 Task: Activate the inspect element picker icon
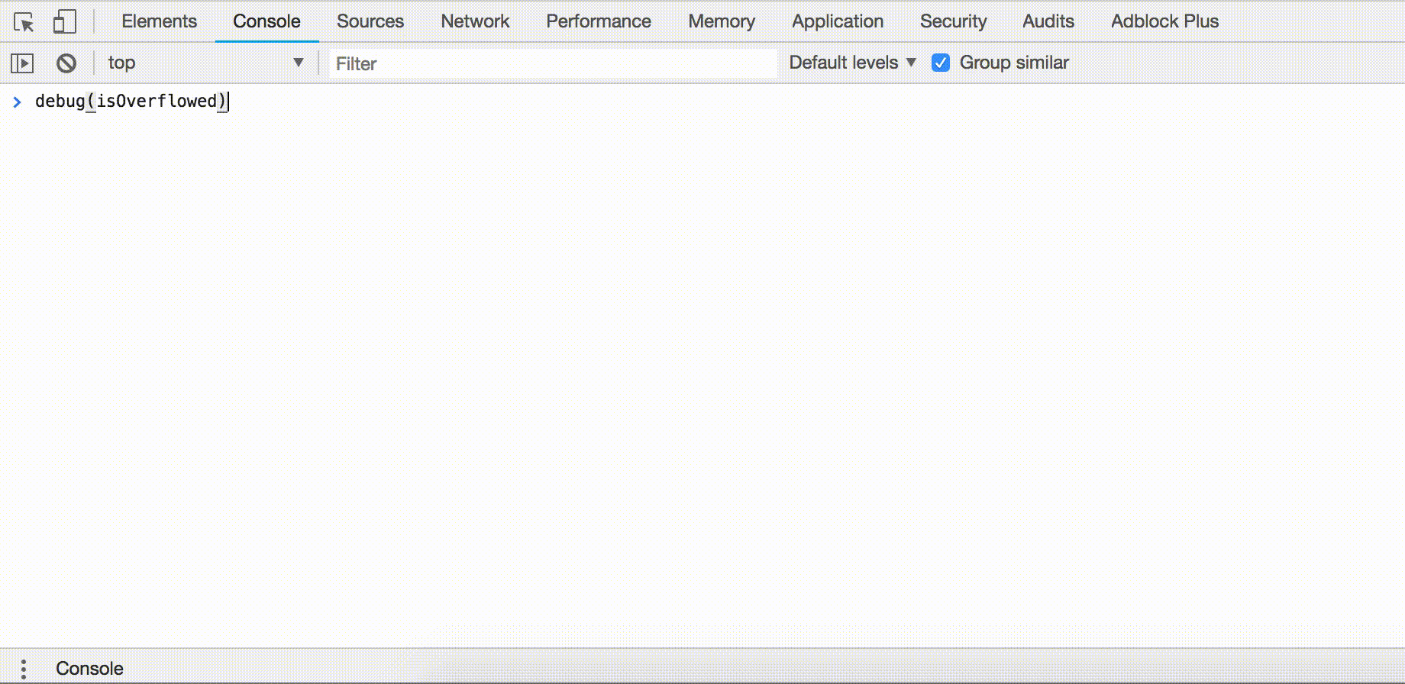24,21
